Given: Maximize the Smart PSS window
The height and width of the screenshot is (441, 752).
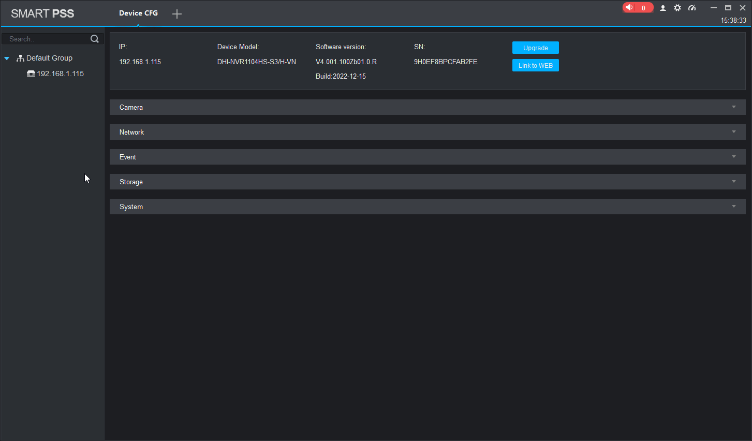Looking at the screenshot, I should 728,8.
